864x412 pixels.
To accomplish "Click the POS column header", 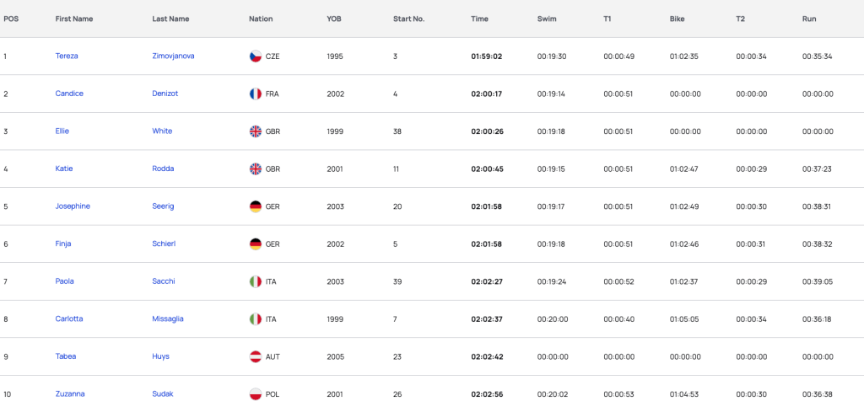I will click(10, 19).
